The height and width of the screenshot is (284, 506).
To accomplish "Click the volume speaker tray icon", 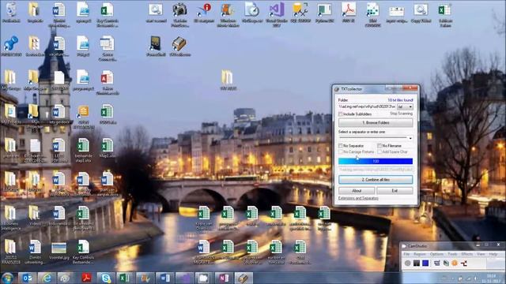I will [475, 278].
